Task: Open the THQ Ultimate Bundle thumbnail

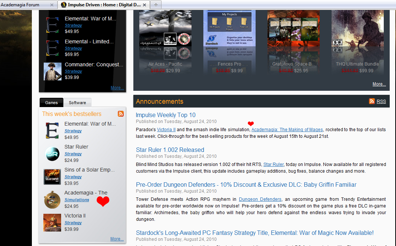Action: tap(357, 28)
